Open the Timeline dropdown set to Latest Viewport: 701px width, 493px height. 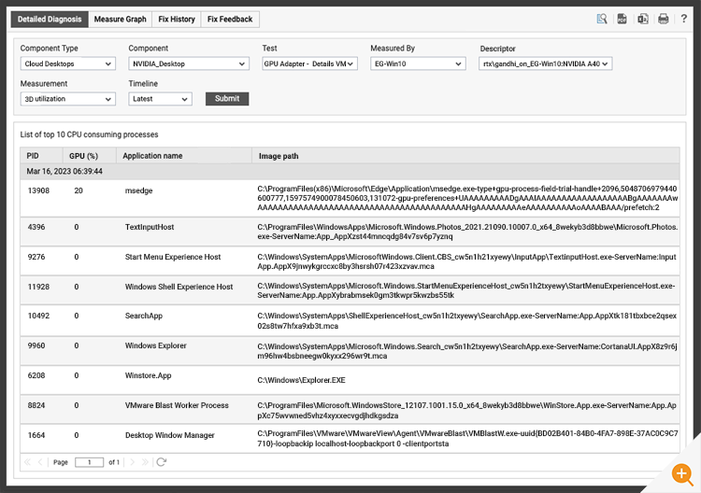coord(160,99)
